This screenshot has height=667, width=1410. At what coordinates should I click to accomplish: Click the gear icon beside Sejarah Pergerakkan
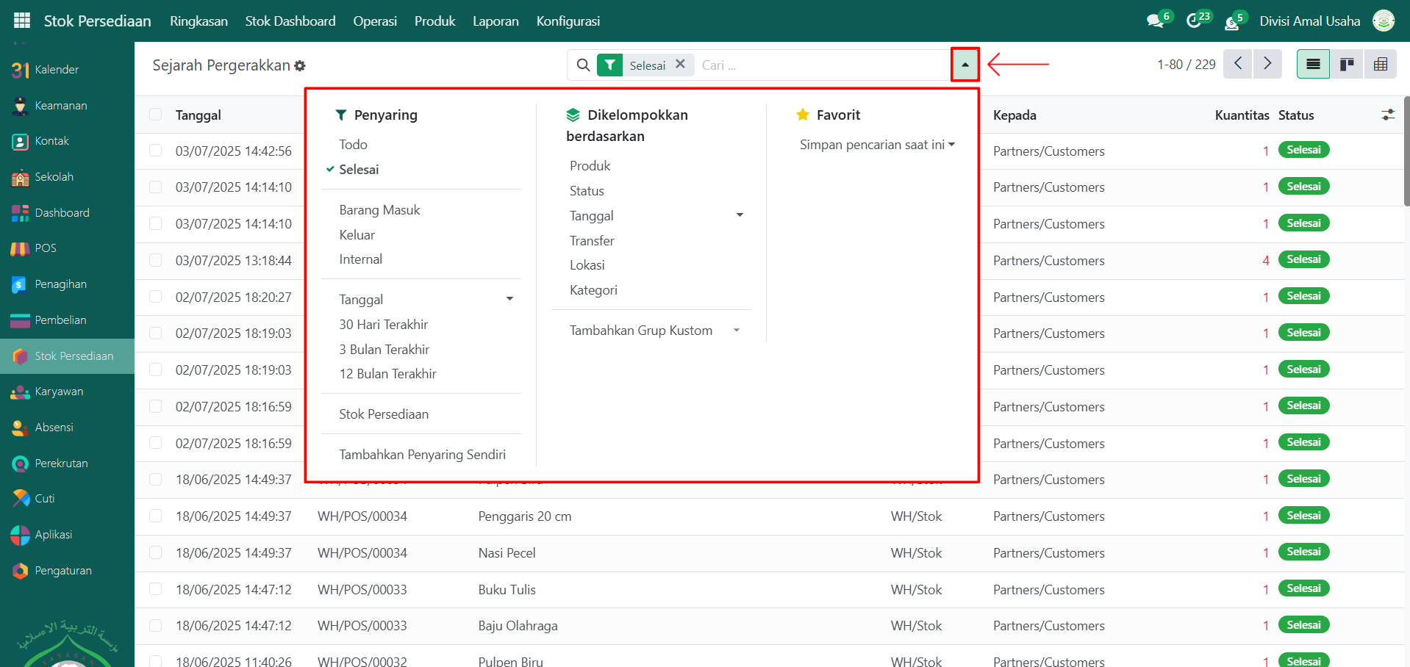(x=300, y=66)
